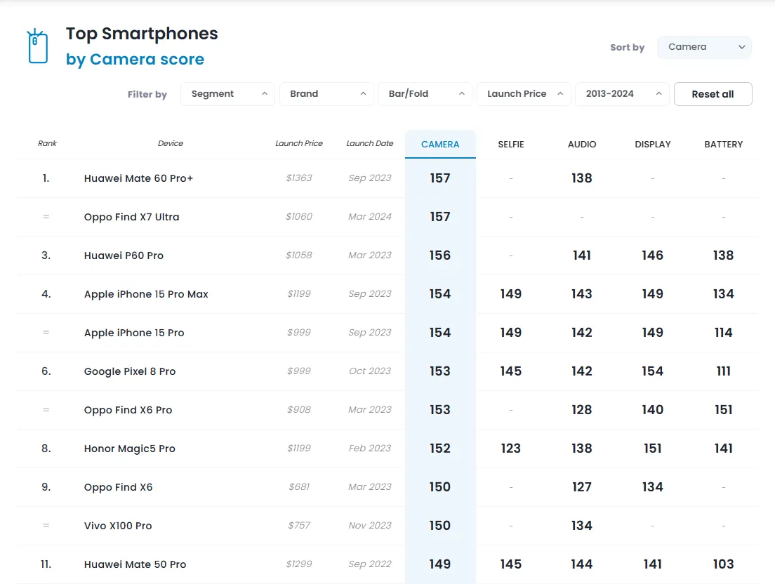The width and height of the screenshot is (775, 584).
Task: Open the Bar/Fold filter dropdown
Action: pyautogui.click(x=425, y=94)
